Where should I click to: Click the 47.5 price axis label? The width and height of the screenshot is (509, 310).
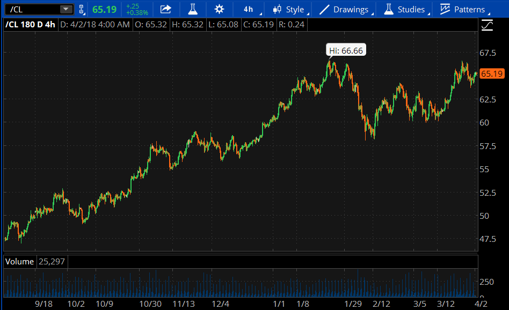pyautogui.click(x=488, y=239)
